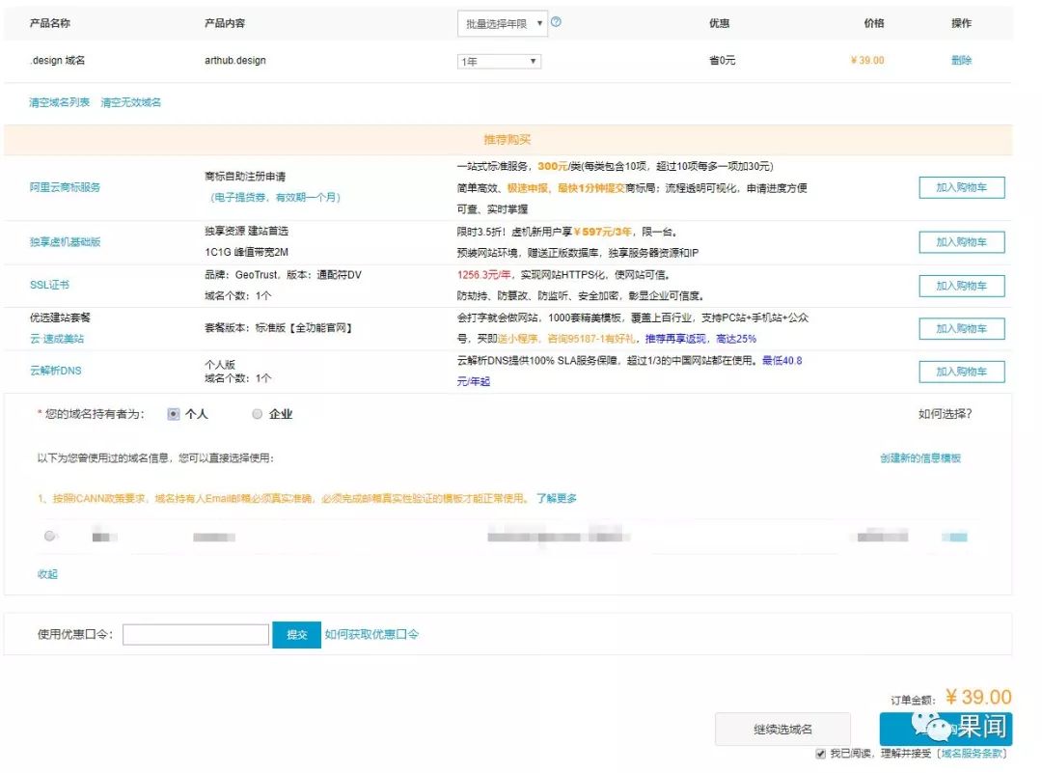1042x773 pixels.
Task: Click 删除 to remove arthub.design from cart
Action: click(x=961, y=60)
